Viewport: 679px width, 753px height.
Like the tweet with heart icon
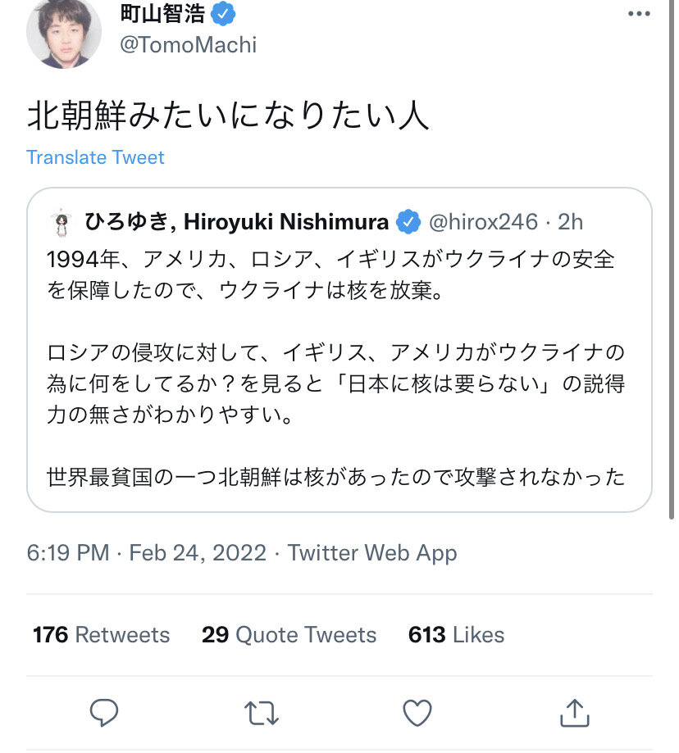[x=418, y=712]
